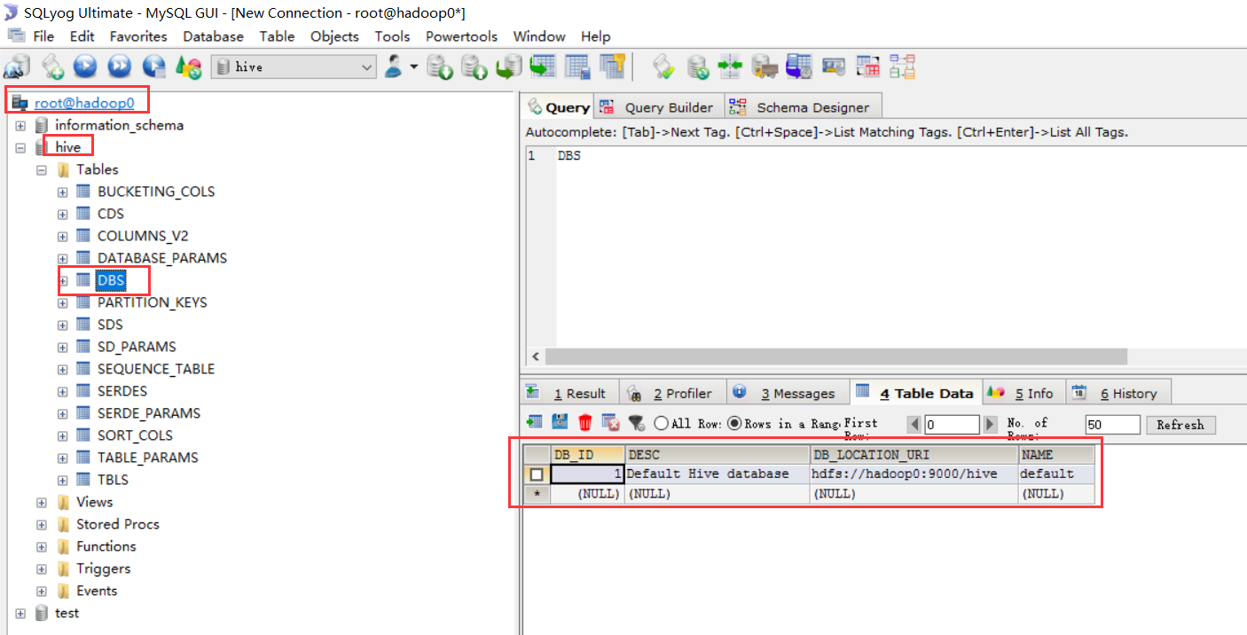The width and height of the screenshot is (1247, 635).
Task: Expand the test database node
Action: click(20, 614)
